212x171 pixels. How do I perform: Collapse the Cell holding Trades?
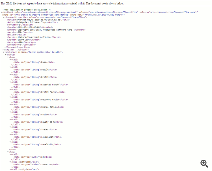point(10,127)
